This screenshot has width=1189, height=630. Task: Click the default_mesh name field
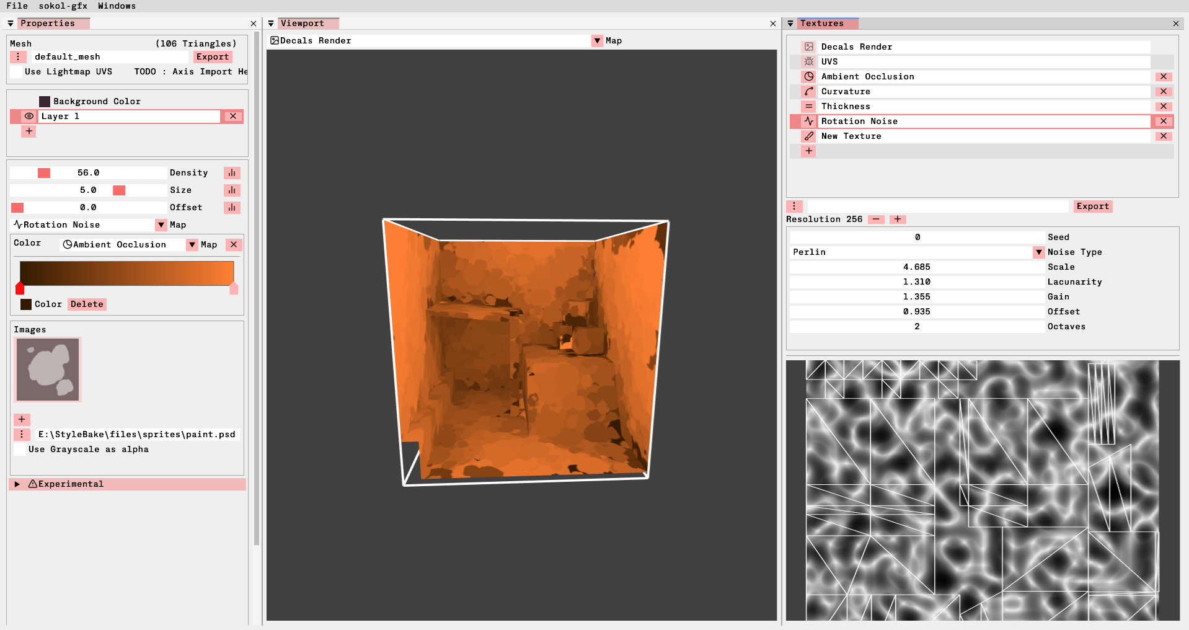tap(109, 56)
